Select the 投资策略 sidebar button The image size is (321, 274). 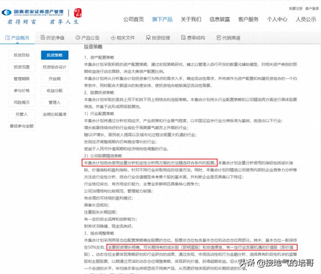click(55, 55)
